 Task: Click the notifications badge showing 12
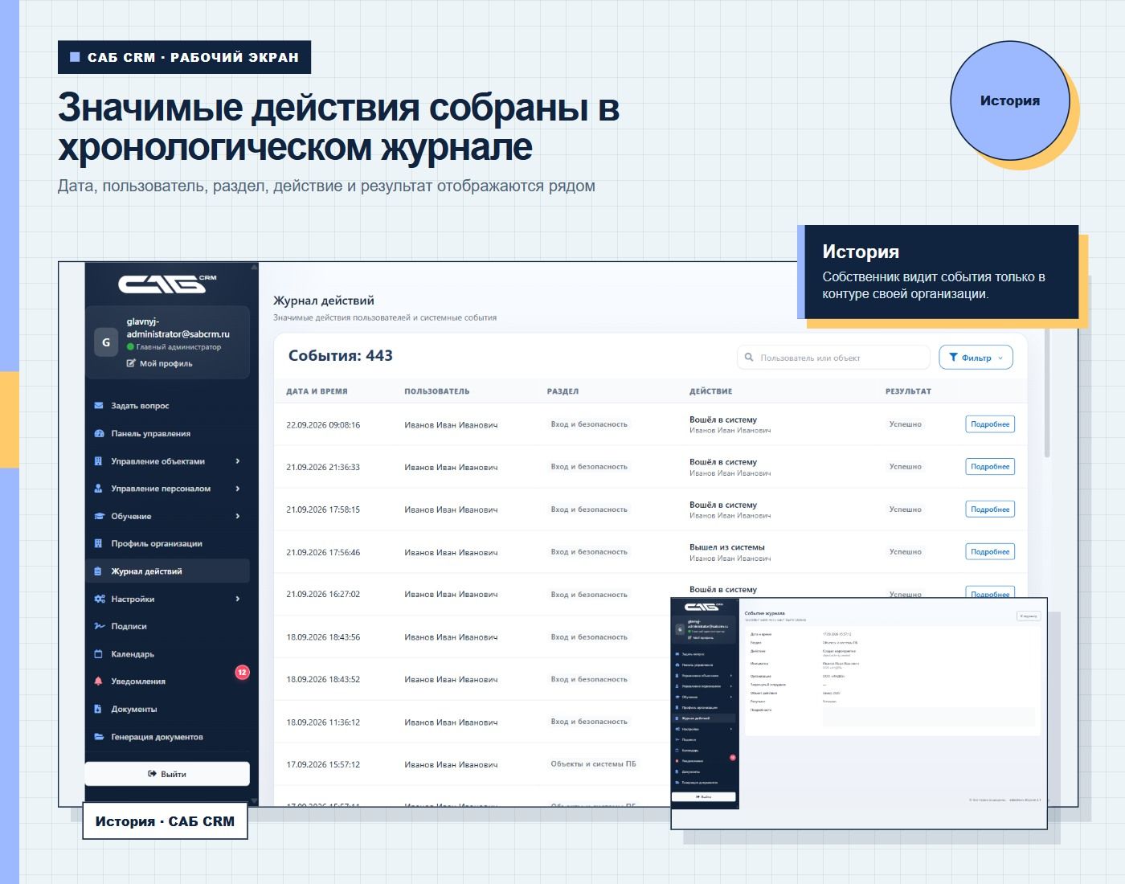(242, 673)
